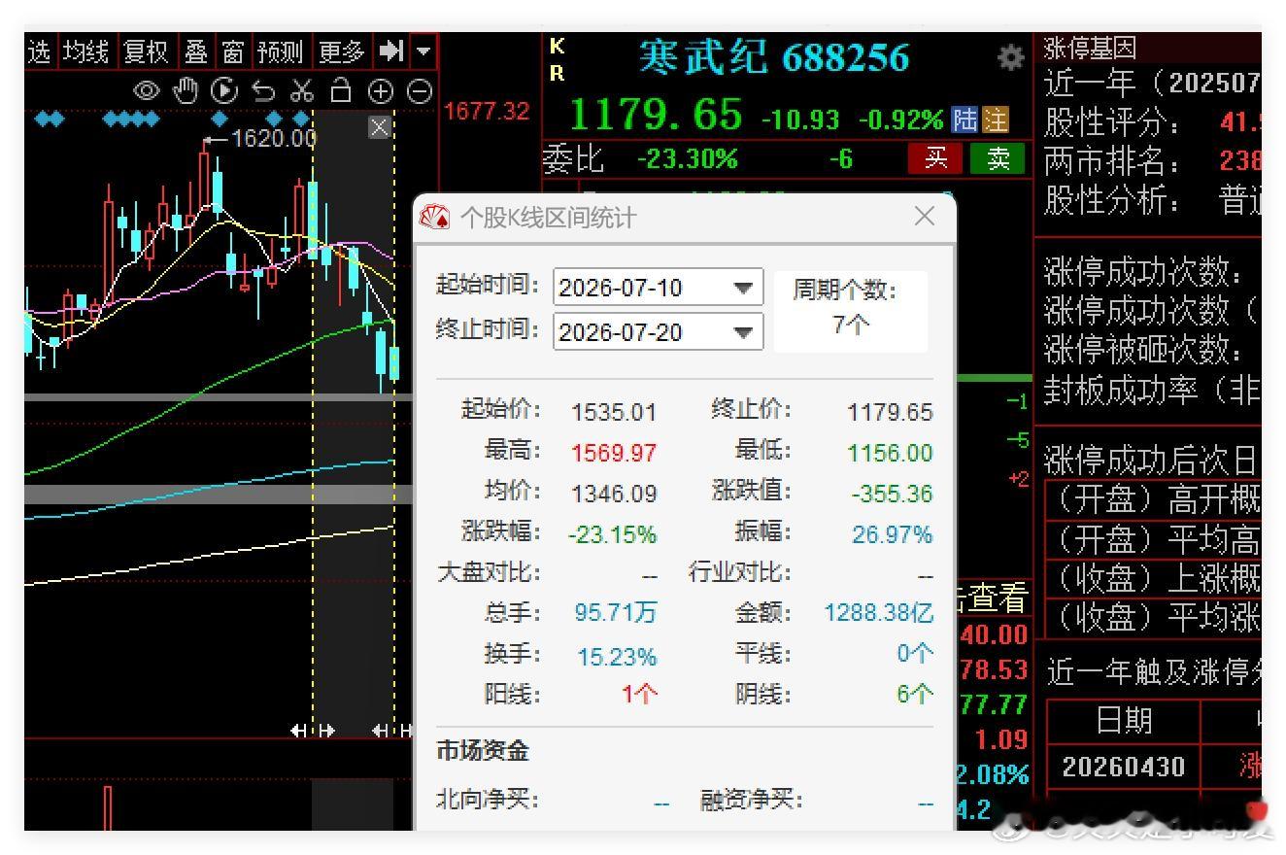Screen dimensions: 1286x855
Task: Select the 叠 overlay toolbar item
Action: click(196, 51)
